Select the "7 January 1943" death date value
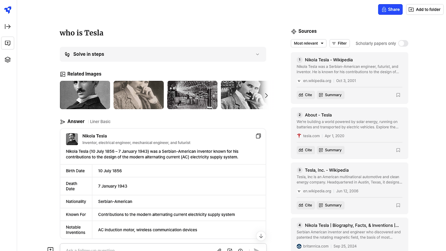The width and height of the screenshot is (446, 251). click(x=113, y=186)
